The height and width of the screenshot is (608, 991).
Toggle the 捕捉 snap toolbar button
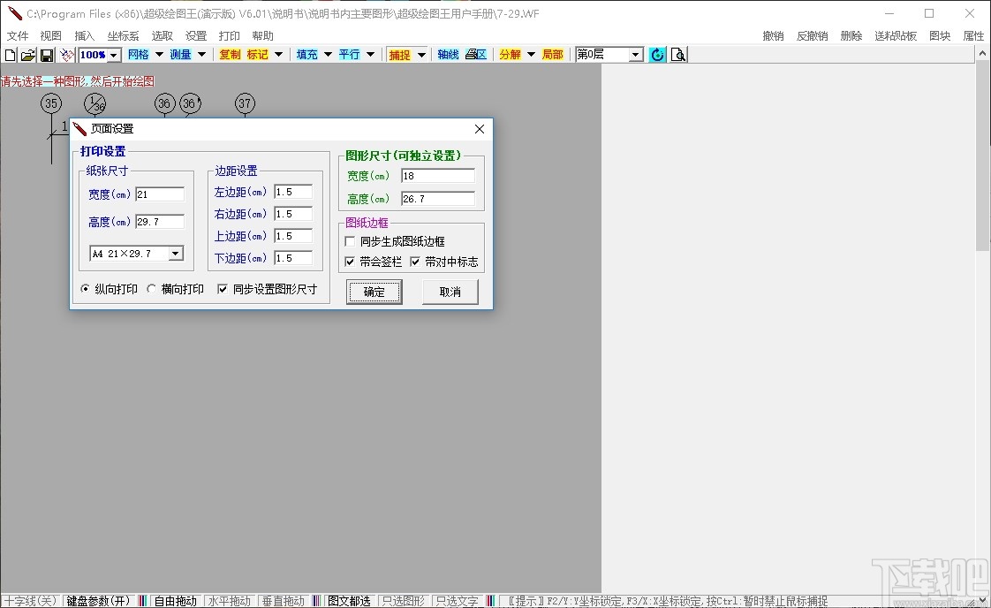[399, 55]
